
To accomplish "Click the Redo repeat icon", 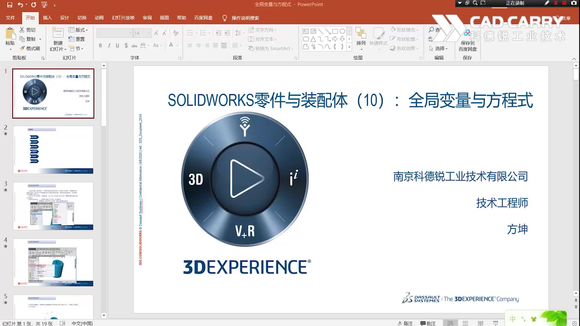I will coord(34,5).
